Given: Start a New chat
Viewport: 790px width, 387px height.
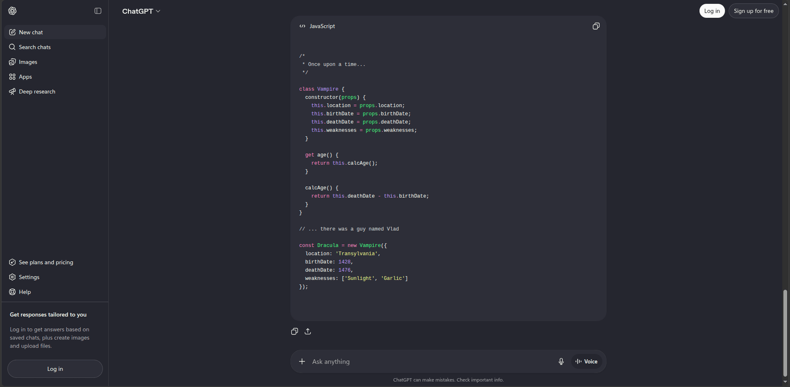Looking at the screenshot, I should tap(55, 32).
